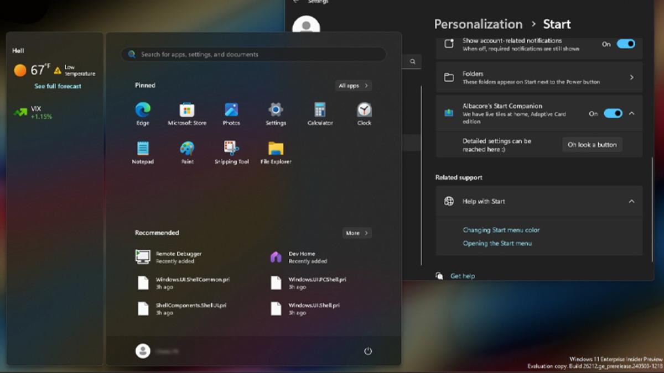Screen dimensions: 664x373
Task: Launch the Paint app
Action: point(187,149)
